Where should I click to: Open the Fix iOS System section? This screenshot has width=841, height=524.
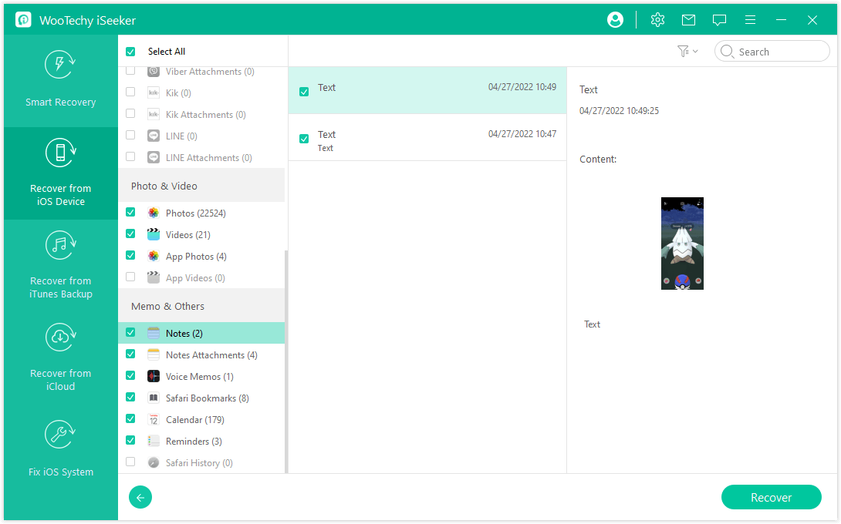click(61, 450)
